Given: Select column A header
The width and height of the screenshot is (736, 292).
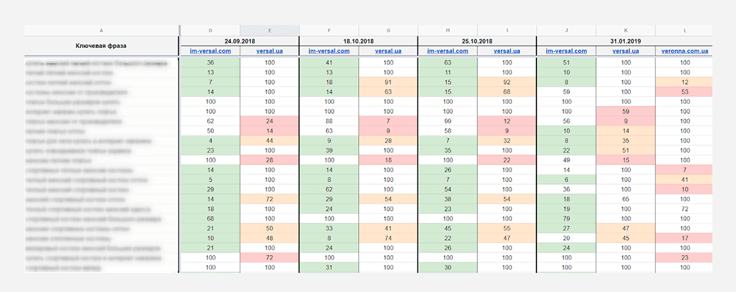Looking at the screenshot, I should pos(101,30).
